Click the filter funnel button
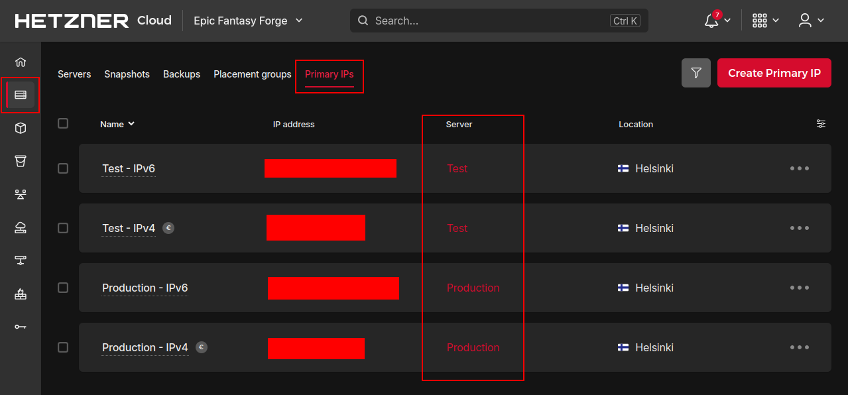Viewport: 848px width, 395px height. point(696,73)
